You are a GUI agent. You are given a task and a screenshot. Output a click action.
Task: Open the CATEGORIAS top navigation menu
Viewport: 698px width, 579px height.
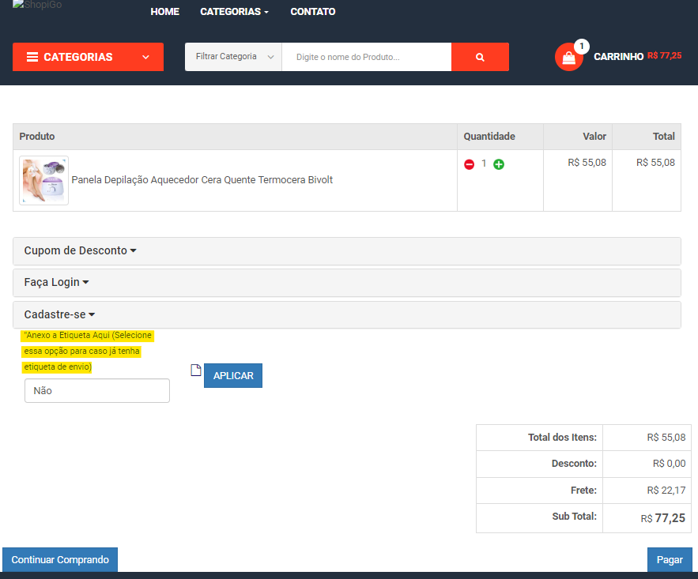(234, 12)
